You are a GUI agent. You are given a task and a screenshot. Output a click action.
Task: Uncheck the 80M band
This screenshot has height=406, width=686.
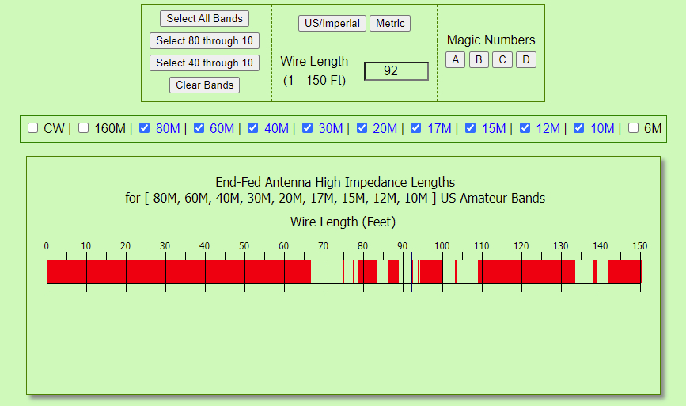pyautogui.click(x=144, y=127)
